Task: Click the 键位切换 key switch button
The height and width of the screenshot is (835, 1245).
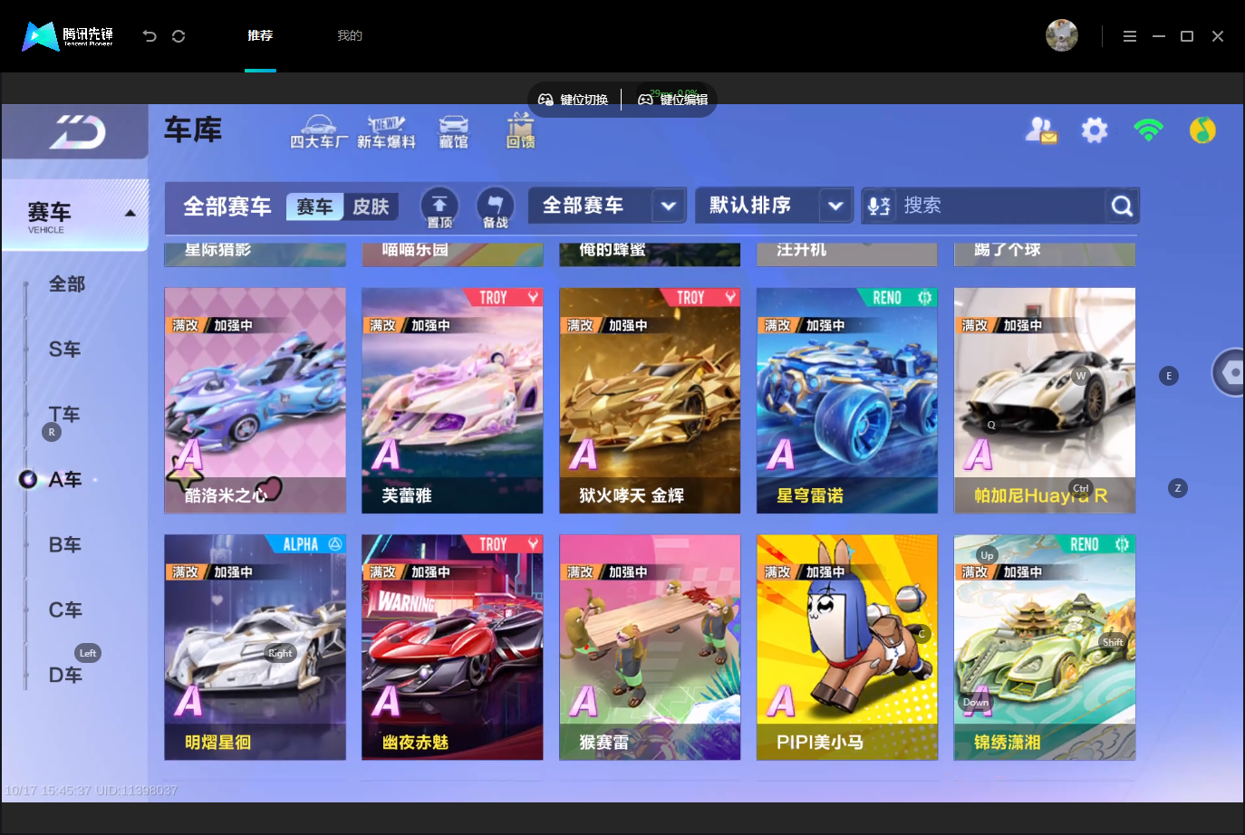Action: coord(574,100)
